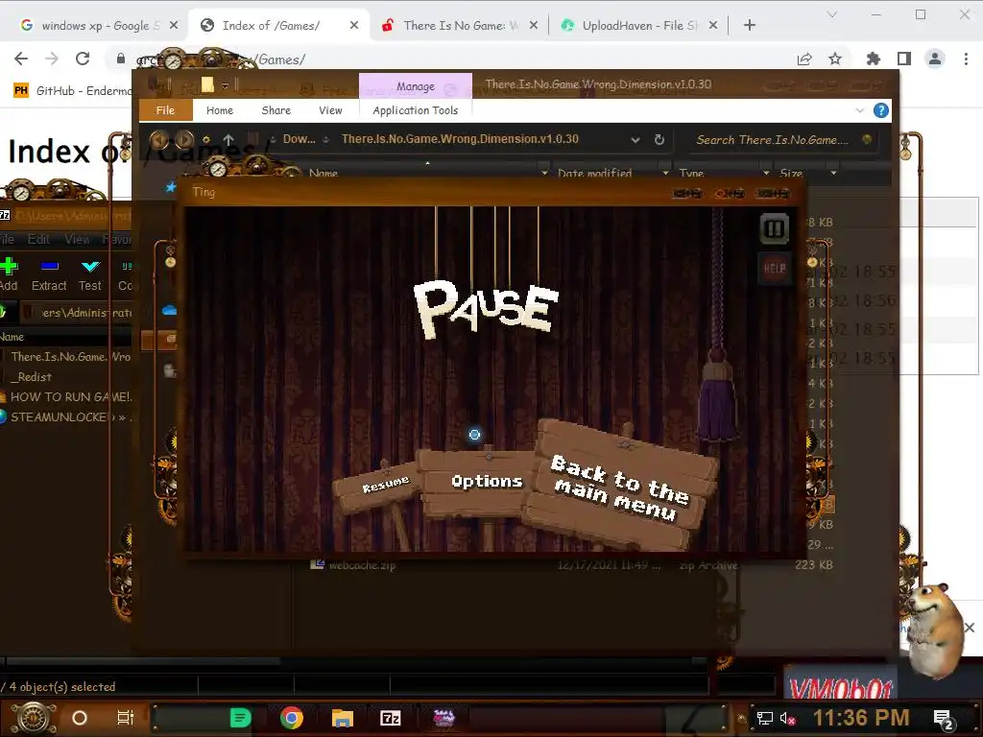This screenshot has height=737, width=983.
Task: Open the File tab in Explorer ribbon
Action: (165, 110)
